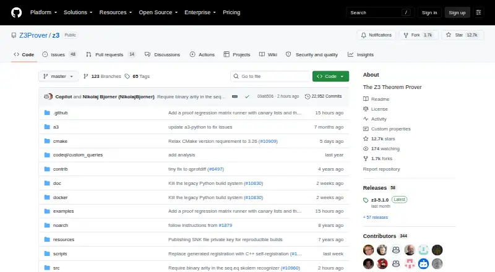Switch to the Issues tab
This screenshot has width=495, height=272.
(x=59, y=54)
